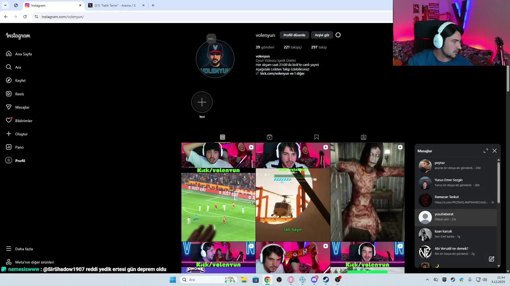Open Mesajlar in the left sidebar
Image resolution: width=510 pixels, height=286 pixels.
18,107
